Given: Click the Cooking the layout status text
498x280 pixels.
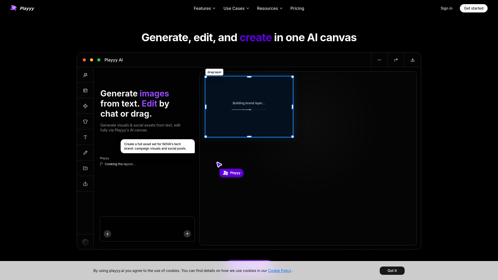Looking at the screenshot, I should click(x=120, y=164).
